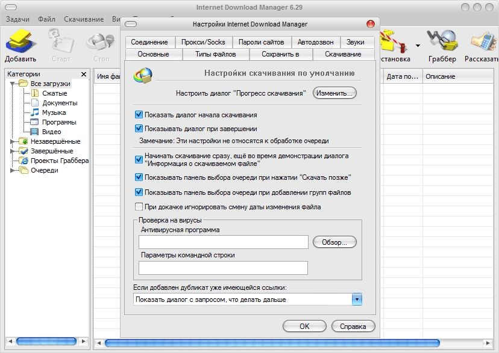Click the Дата по... column header
The image size is (499, 353).
[x=402, y=76]
